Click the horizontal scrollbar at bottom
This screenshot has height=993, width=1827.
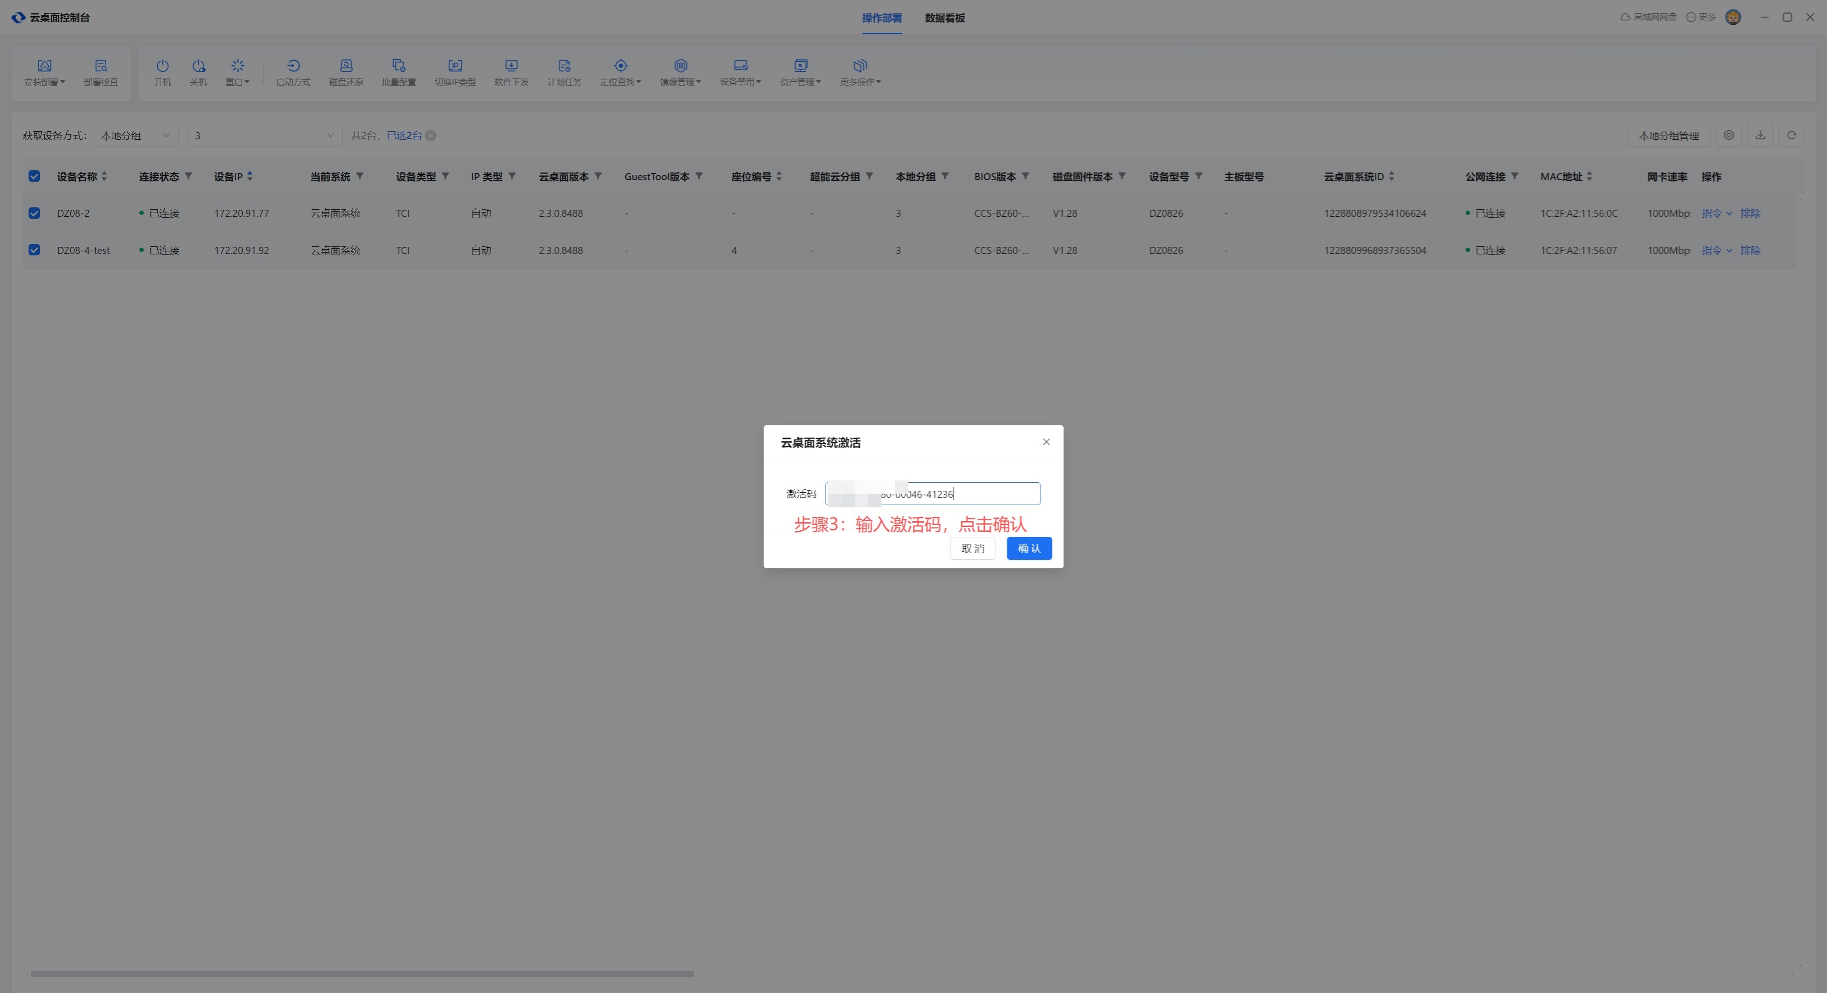click(362, 974)
